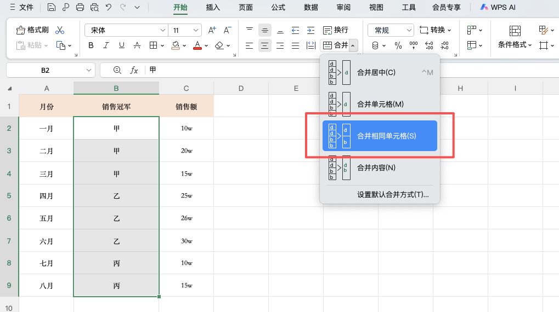Screen dimensions: 559x312
Task: Open the Name Box dropdown showing B2
Action: [90, 70]
